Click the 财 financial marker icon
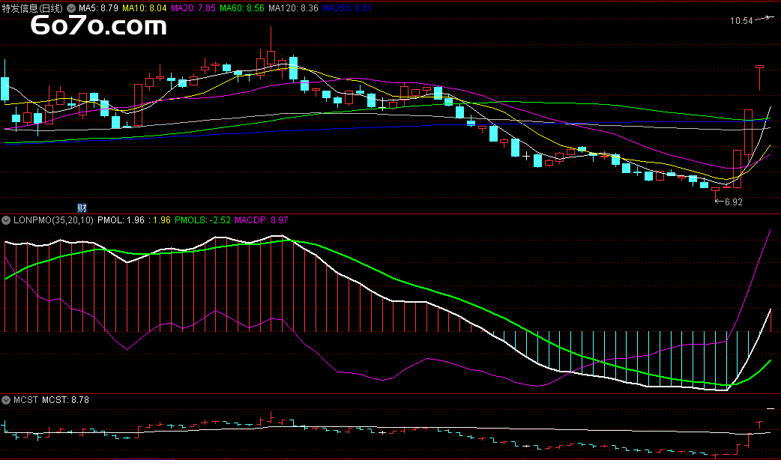The width and height of the screenshot is (781, 460). [82, 207]
